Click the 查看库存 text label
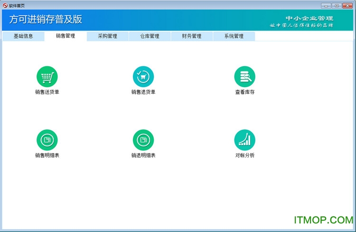 [x=245, y=92]
